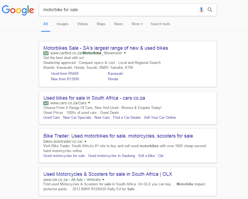Open the 'New Car Specials' sitelink
This screenshot has width=248, height=199.
[x=77, y=117]
